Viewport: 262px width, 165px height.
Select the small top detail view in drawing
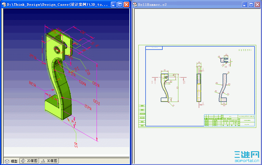[224, 60]
